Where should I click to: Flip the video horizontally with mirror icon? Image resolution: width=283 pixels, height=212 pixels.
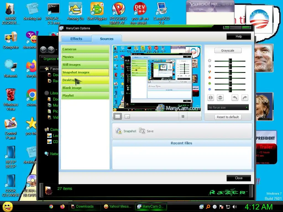tap(211, 98)
